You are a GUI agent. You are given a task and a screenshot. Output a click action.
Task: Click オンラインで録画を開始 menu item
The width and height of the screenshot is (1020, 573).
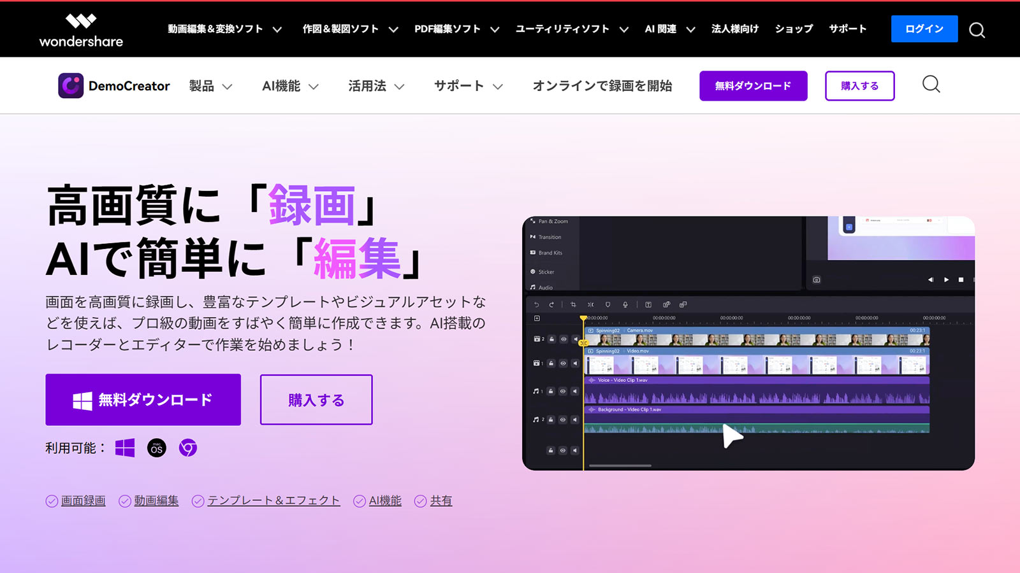602,86
